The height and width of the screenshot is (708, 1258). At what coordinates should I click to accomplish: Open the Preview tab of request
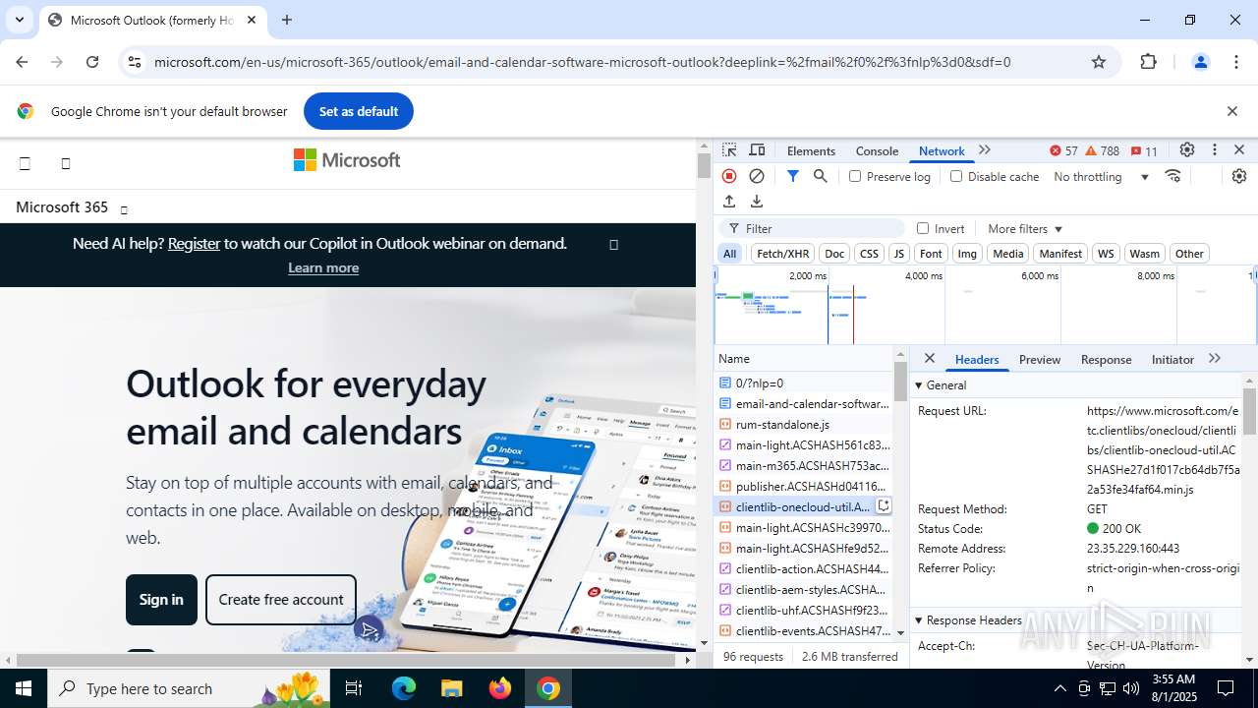pos(1040,359)
